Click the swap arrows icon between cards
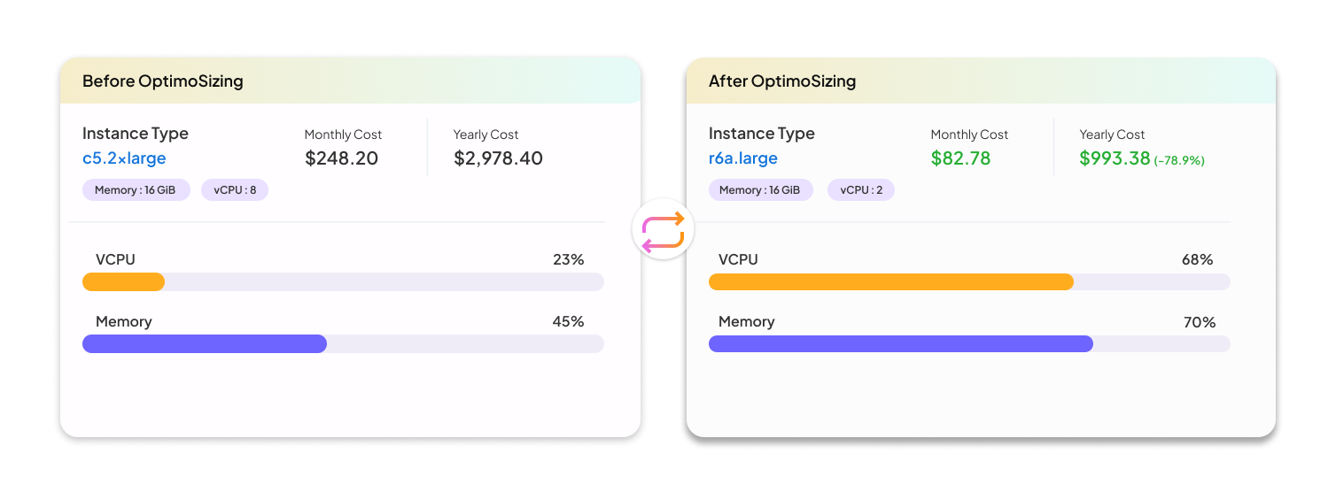 [663, 233]
